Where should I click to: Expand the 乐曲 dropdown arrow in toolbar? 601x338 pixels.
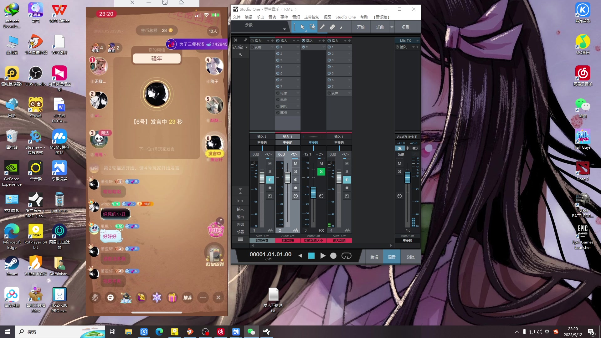(392, 27)
